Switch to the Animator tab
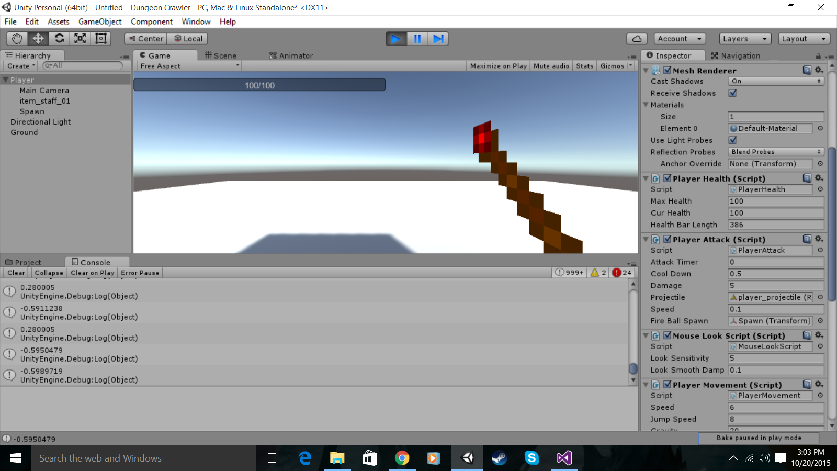 pos(291,55)
